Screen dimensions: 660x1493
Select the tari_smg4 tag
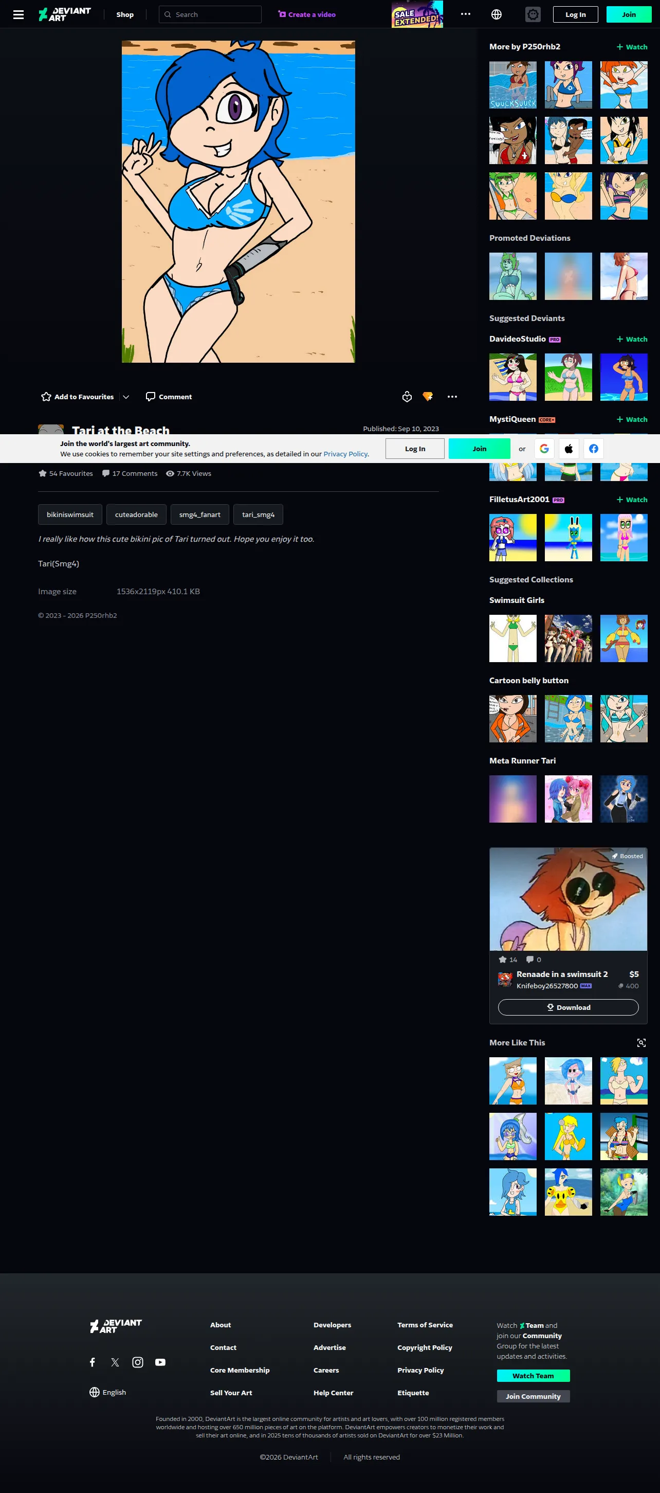(258, 514)
